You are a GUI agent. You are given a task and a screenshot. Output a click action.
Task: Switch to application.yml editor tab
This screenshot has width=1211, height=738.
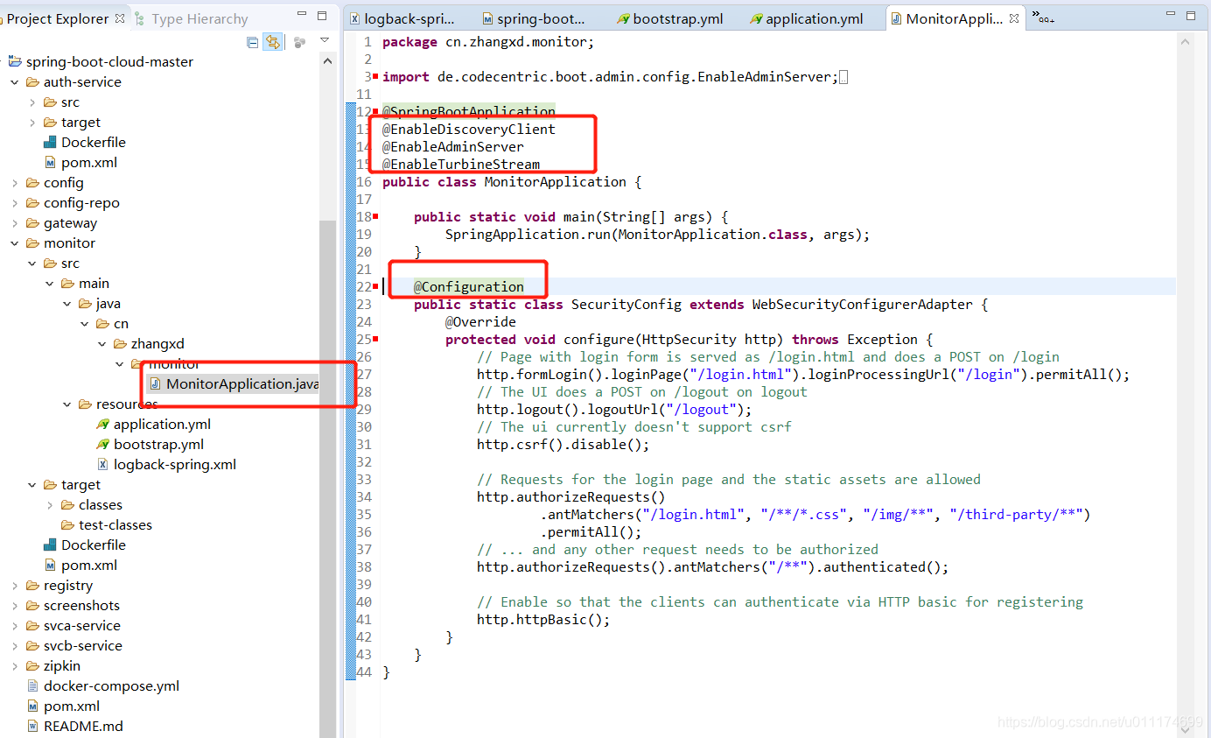pyautogui.click(x=806, y=18)
